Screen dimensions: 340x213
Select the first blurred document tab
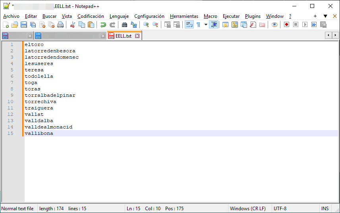pyautogui.click(x=17, y=36)
